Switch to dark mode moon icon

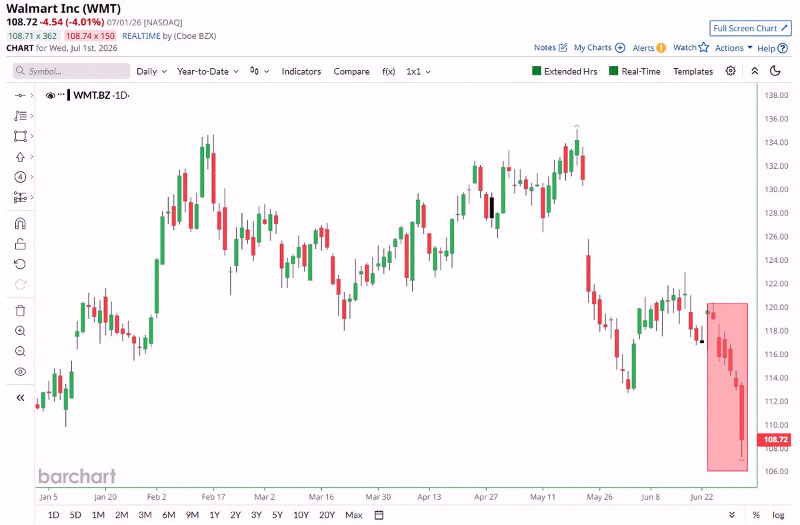(x=775, y=71)
